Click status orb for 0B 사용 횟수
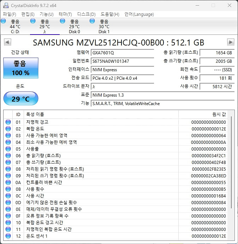Image resolution: width=238 pixels, height=244 pixels. [8, 189]
